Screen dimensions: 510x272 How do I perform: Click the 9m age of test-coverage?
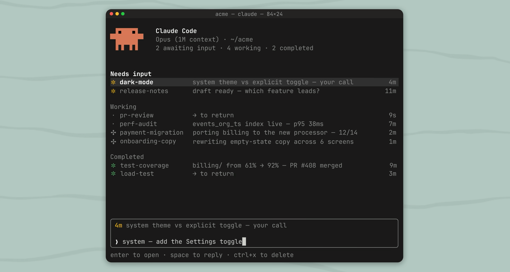pyautogui.click(x=393, y=165)
